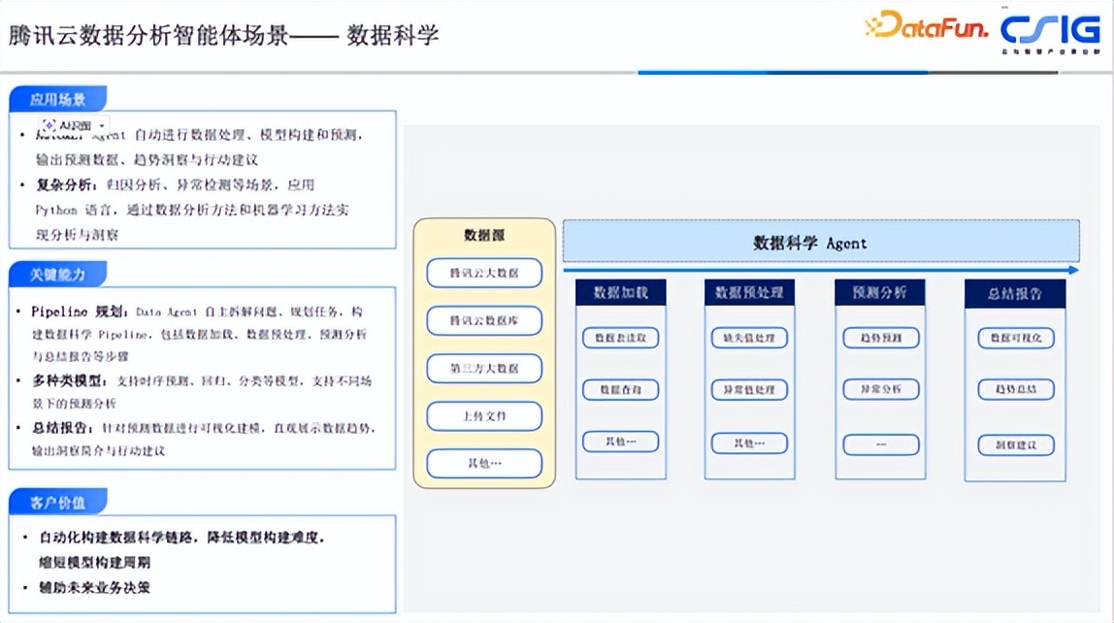Click the DataFun logo
The image size is (1114, 623).
pyautogui.click(x=926, y=25)
